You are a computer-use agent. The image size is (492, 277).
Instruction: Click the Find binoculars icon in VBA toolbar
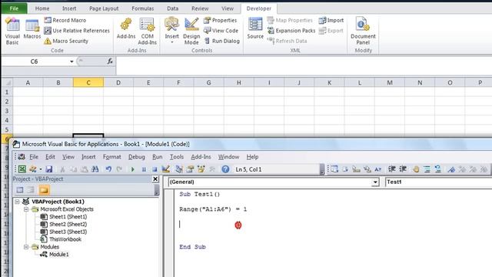(95, 169)
